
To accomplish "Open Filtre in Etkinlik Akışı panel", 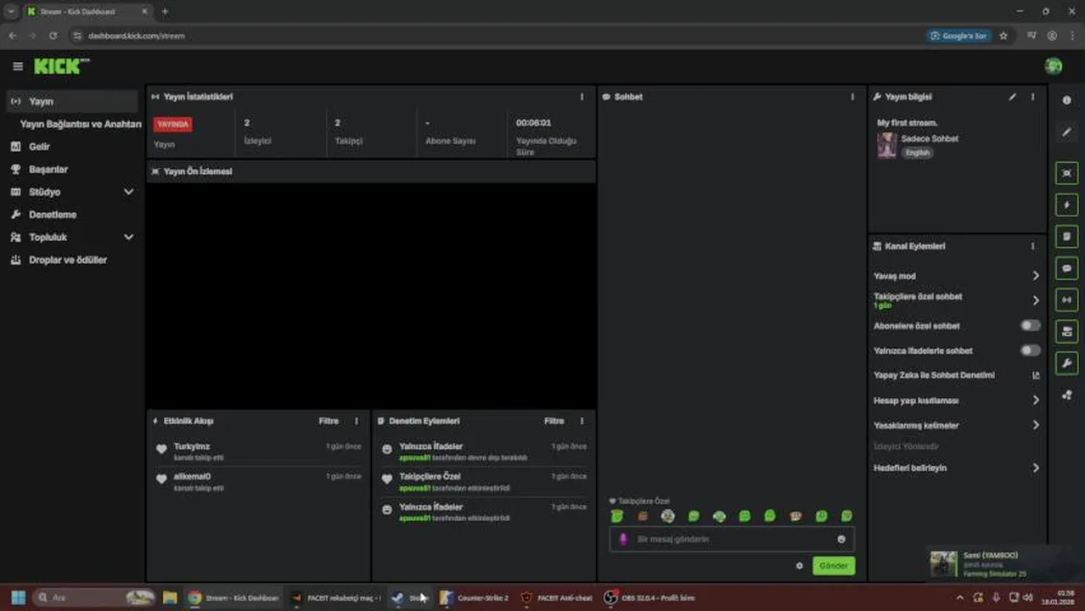I will click(329, 421).
